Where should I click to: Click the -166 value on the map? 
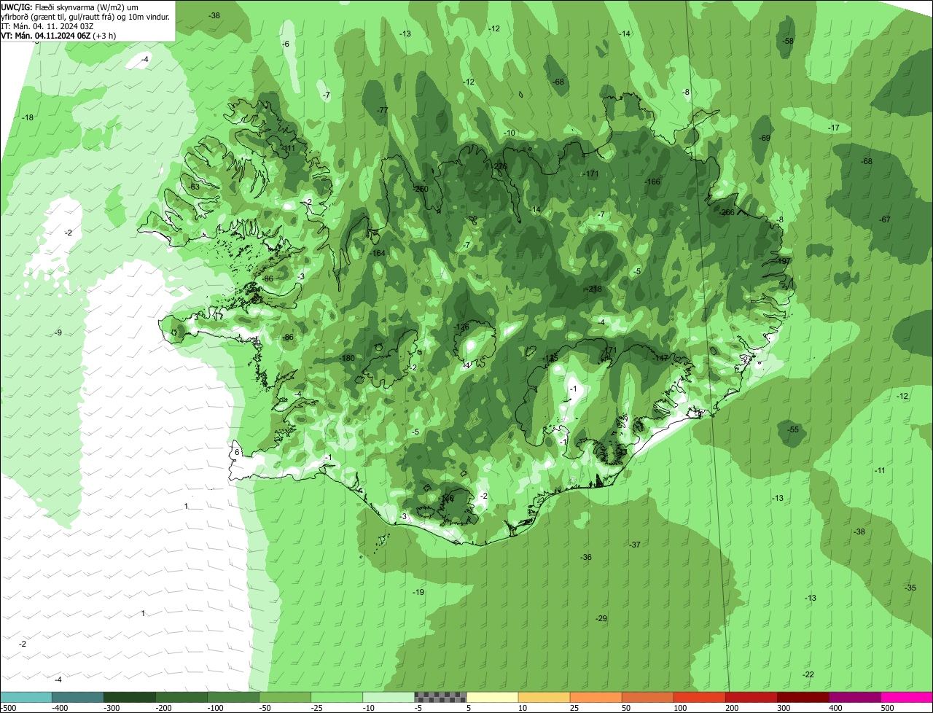click(652, 182)
